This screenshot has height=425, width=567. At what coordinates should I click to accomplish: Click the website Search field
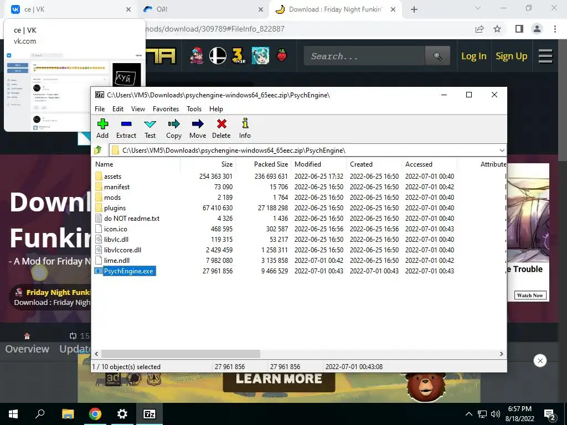(364, 56)
